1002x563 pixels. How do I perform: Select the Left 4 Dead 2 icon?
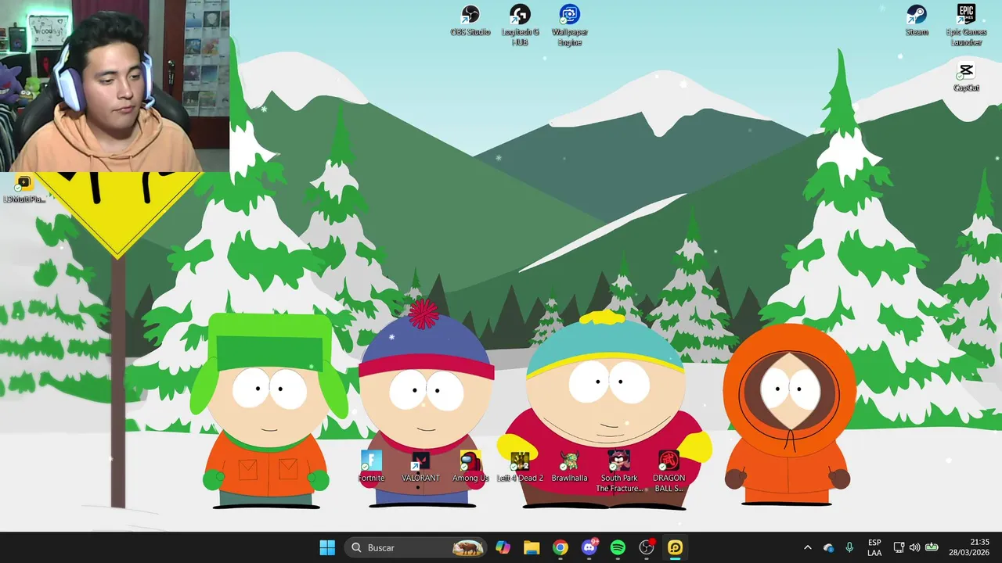pos(520,467)
